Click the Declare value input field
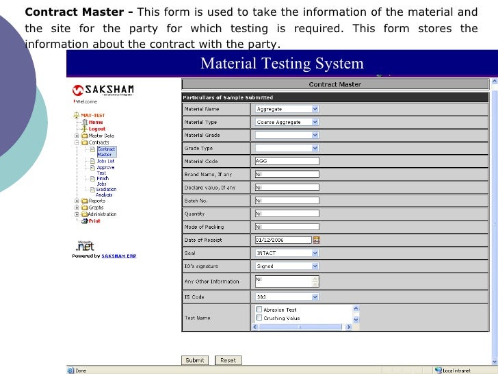Viewport: 498px width, 374px height. coord(287,187)
